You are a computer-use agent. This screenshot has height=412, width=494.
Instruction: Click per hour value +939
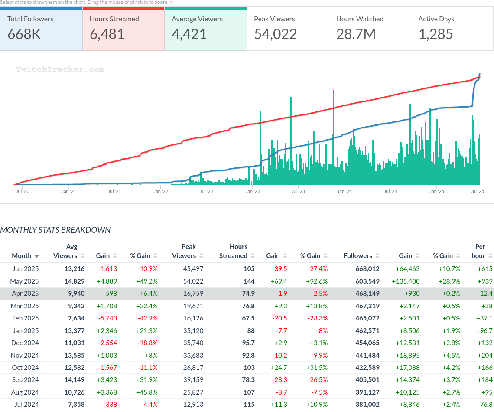point(485,281)
